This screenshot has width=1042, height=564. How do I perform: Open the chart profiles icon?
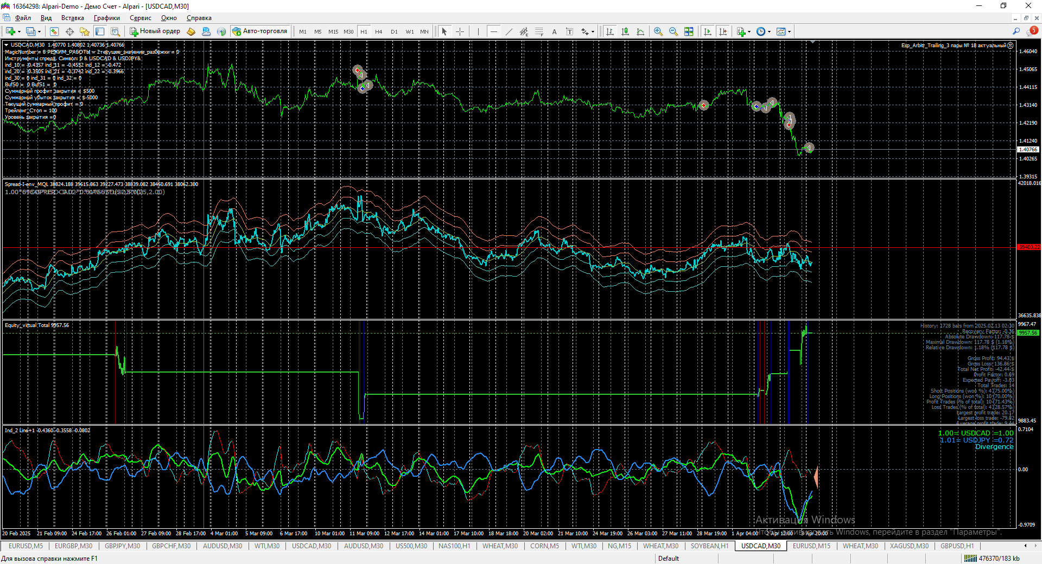pos(31,31)
